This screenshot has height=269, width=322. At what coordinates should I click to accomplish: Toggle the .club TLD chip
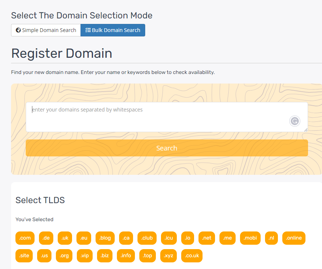click(x=147, y=238)
